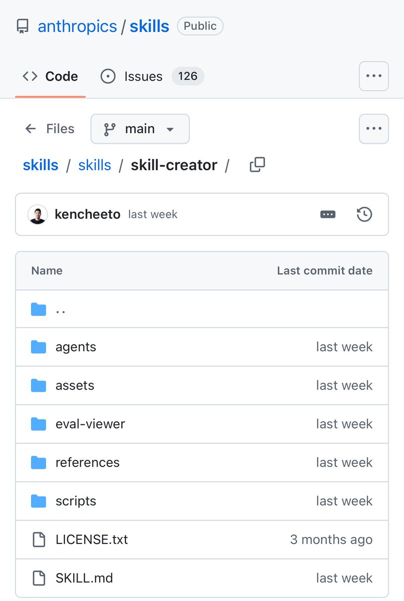Click the SKILL.md file icon
Image resolution: width=404 pixels, height=601 pixels.
tap(39, 578)
